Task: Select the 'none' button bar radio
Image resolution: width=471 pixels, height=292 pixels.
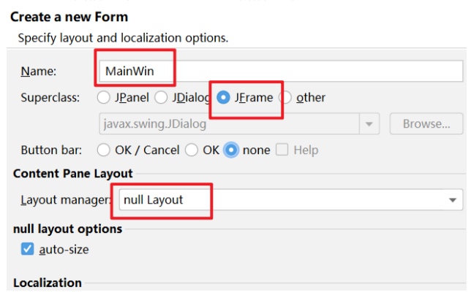Action: [x=232, y=150]
